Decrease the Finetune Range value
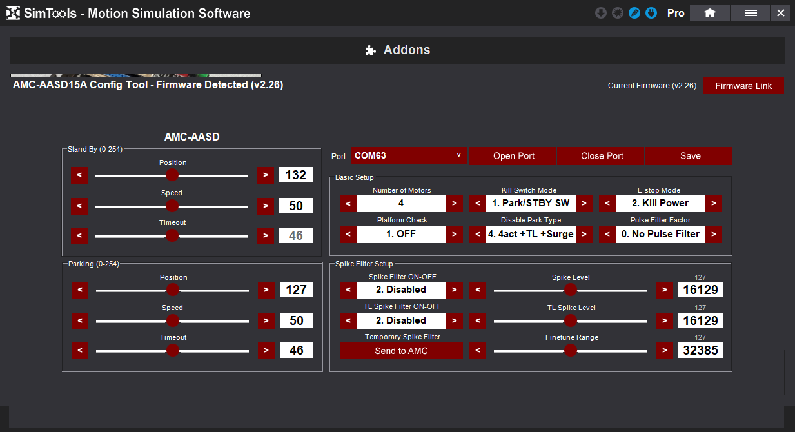This screenshot has width=795, height=432. (478, 351)
